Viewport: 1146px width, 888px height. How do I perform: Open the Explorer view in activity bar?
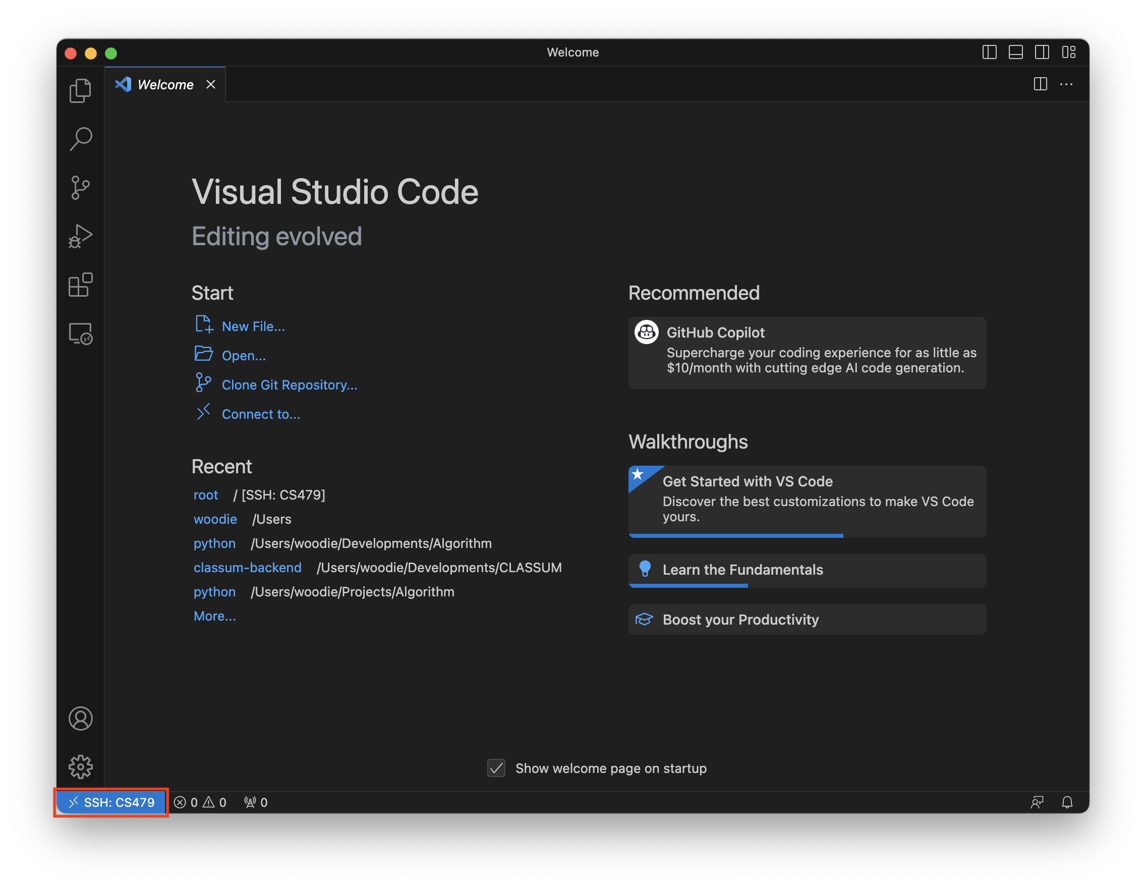(x=80, y=90)
